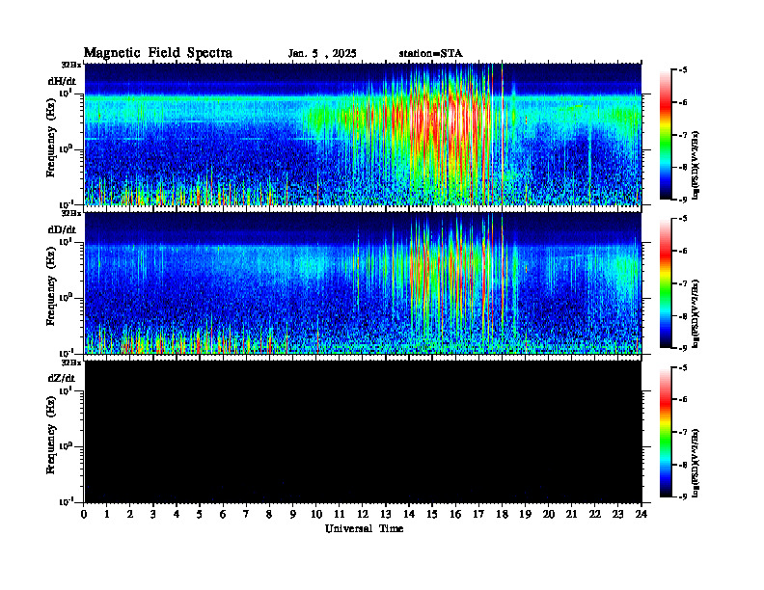Click the color scale bar beside dH/dt
Screen dimensions: 764x590
(666, 135)
